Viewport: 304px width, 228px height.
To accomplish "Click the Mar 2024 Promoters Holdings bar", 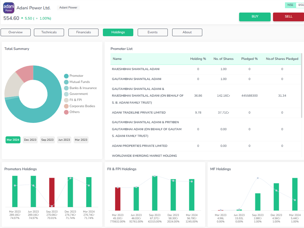I will [x=89, y=192].
